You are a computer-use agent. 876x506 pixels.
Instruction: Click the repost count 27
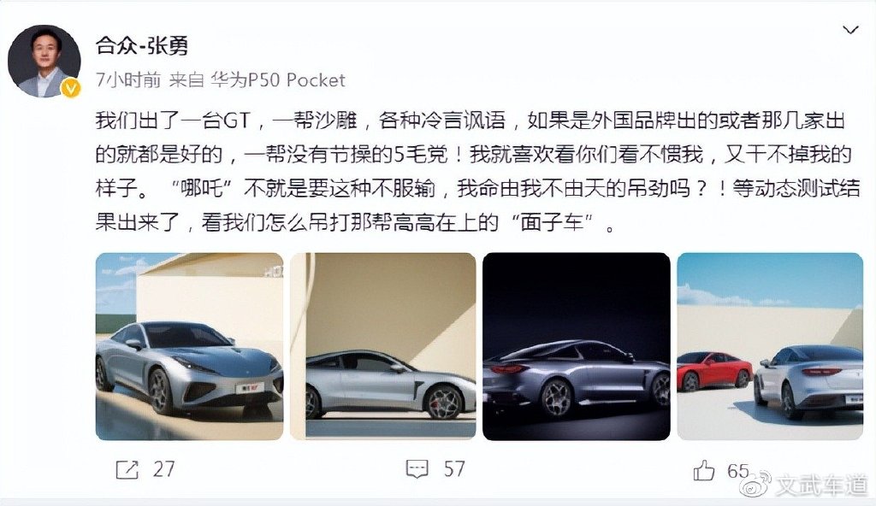point(163,469)
